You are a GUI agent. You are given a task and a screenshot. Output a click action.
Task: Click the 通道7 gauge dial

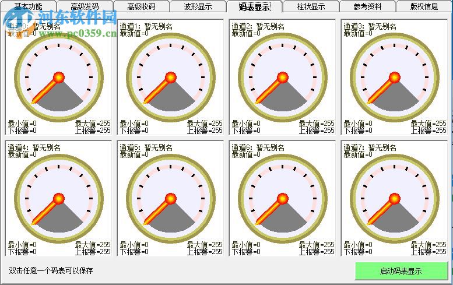395,199
